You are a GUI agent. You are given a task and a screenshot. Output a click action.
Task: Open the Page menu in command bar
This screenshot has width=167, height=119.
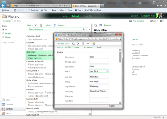[55, 10]
